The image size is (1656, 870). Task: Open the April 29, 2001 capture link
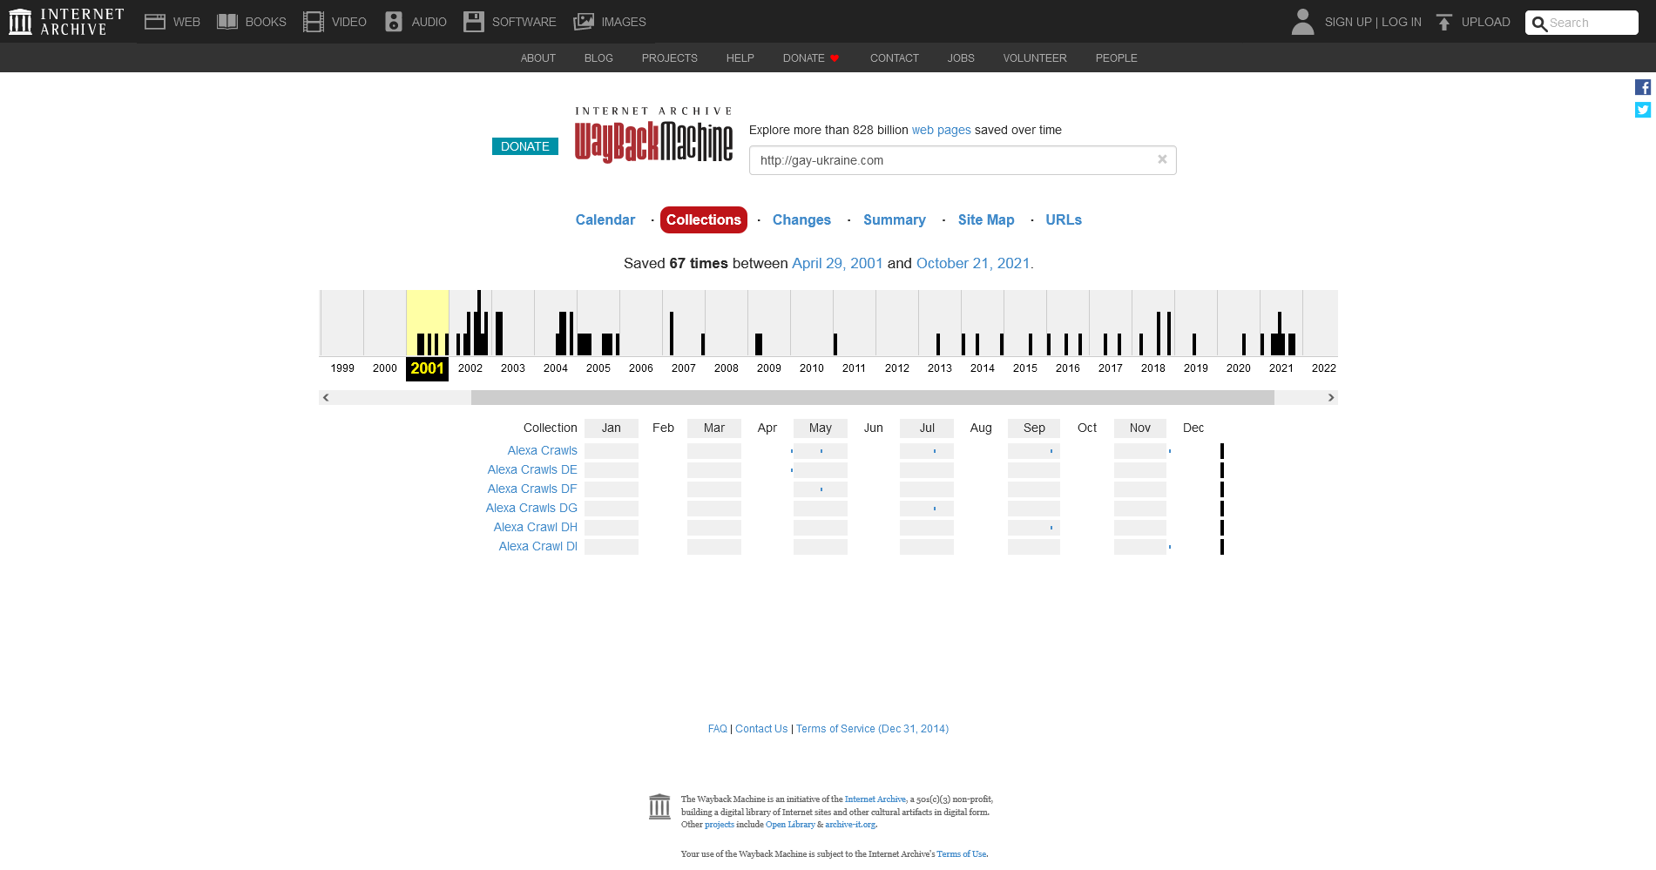(x=837, y=263)
